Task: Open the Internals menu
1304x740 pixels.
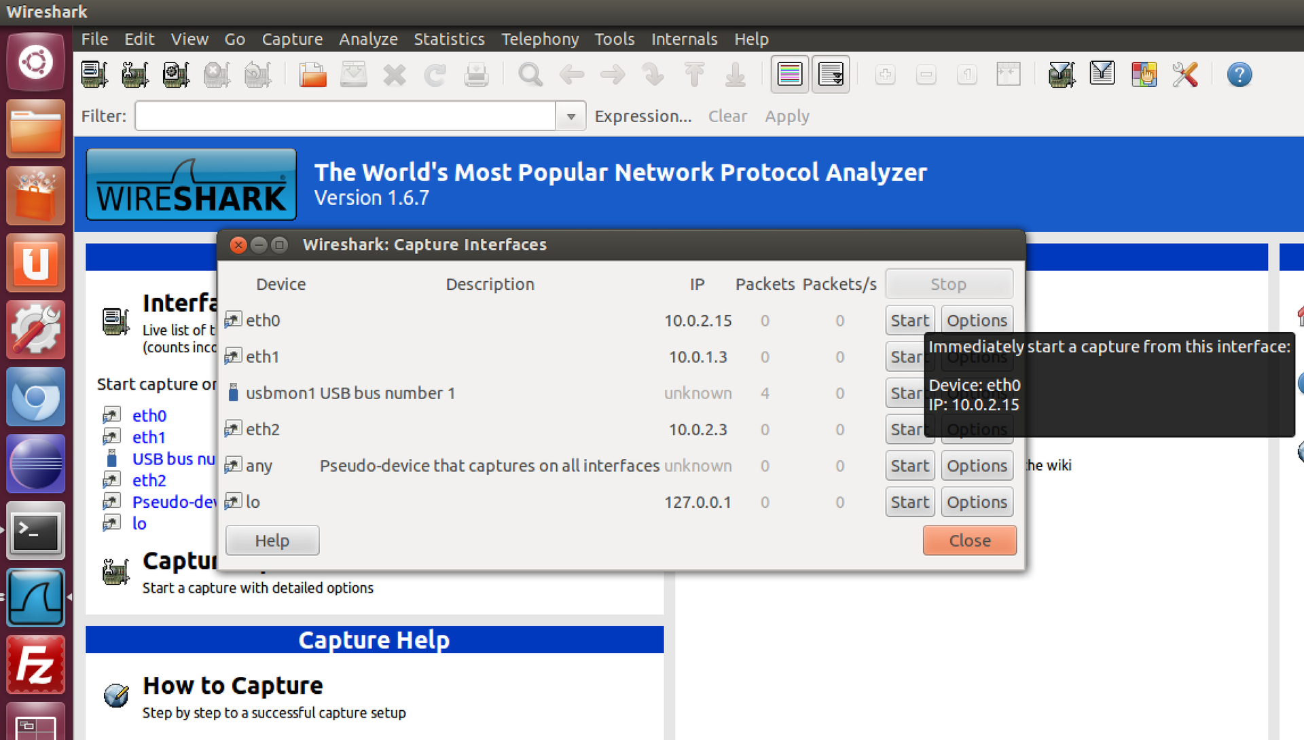Action: (684, 39)
